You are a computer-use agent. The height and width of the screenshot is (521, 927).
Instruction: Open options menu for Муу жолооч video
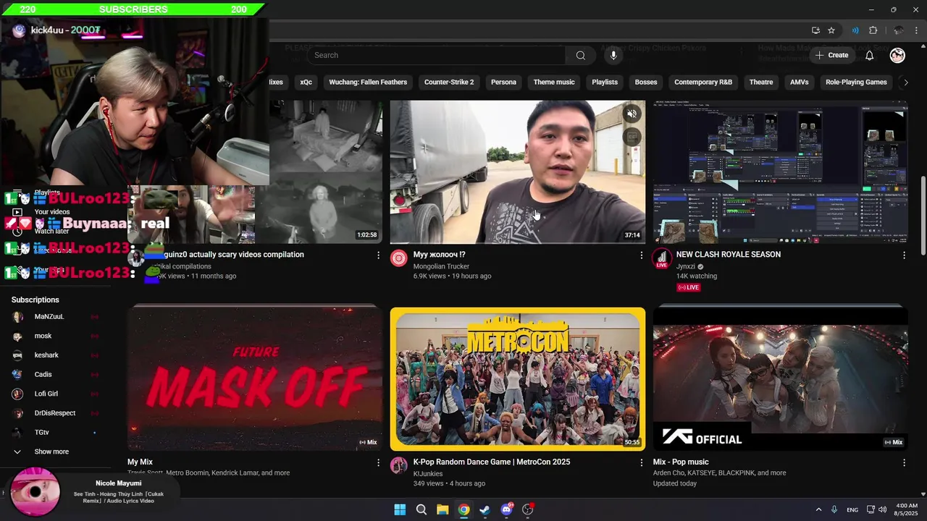pyautogui.click(x=641, y=255)
